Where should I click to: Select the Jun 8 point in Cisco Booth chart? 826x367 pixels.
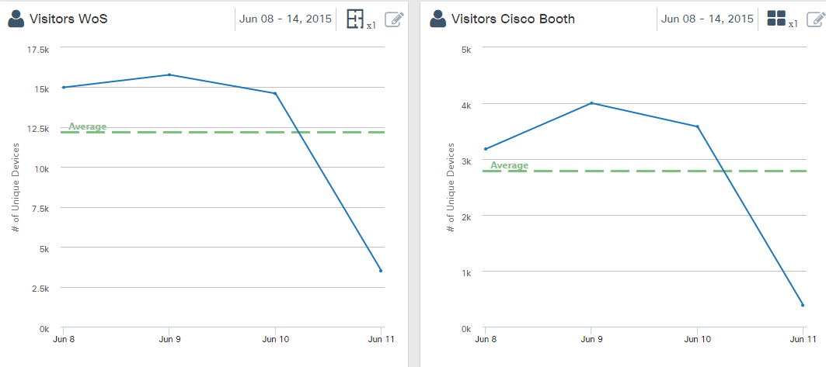[486, 149]
